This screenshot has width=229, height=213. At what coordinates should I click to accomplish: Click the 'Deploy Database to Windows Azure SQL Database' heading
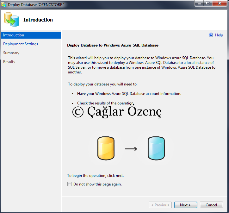point(113,45)
